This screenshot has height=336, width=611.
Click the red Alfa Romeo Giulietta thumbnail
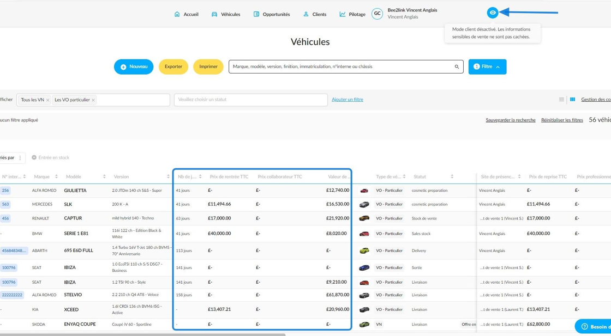364,191
